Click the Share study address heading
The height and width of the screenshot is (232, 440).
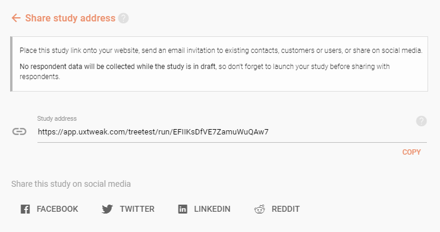[x=70, y=18]
